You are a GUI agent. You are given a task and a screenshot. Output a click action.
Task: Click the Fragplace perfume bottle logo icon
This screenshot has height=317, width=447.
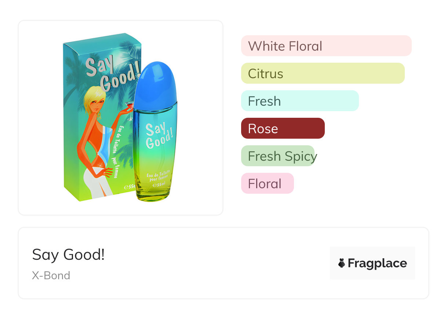[342, 263]
